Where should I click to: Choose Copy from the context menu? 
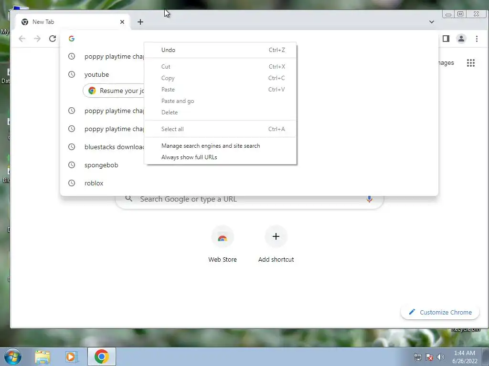[x=221, y=78]
